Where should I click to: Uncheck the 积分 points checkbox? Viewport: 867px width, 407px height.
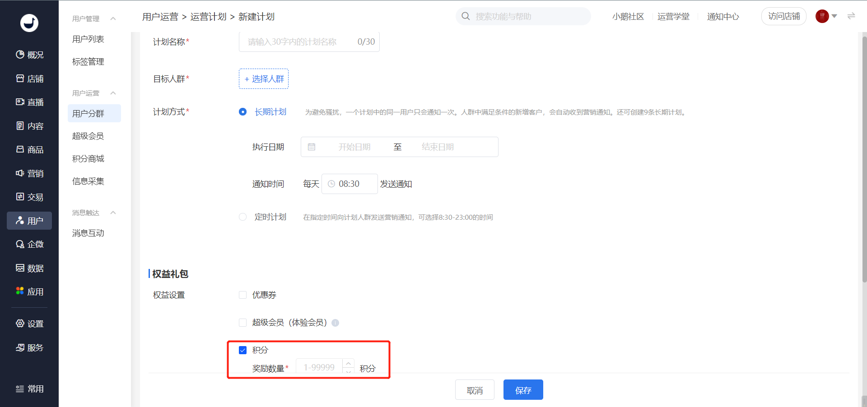click(243, 350)
